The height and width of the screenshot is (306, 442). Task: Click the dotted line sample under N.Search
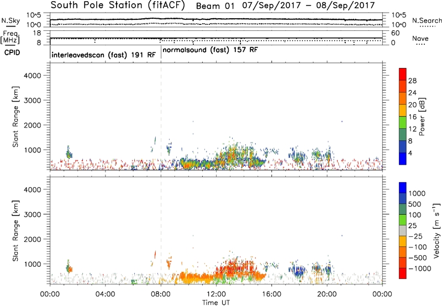click(x=427, y=26)
